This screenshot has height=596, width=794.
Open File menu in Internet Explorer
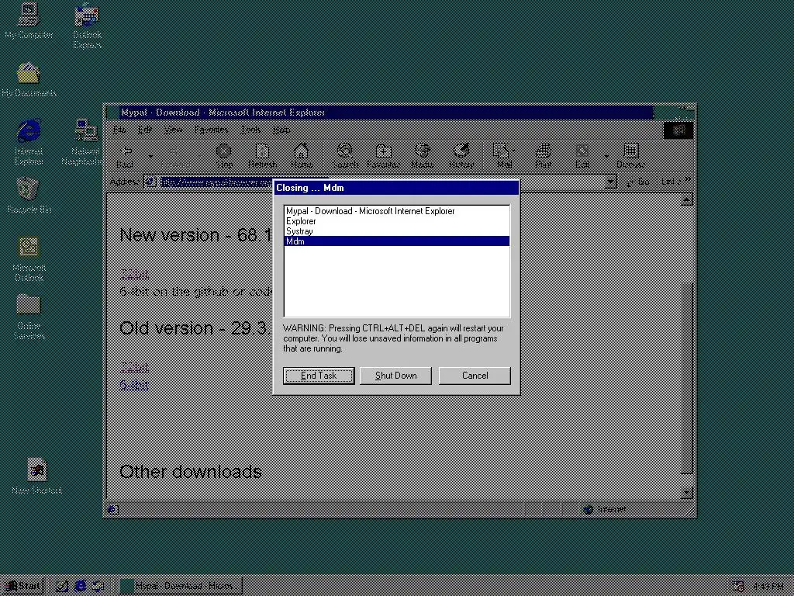(x=119, y=130)
